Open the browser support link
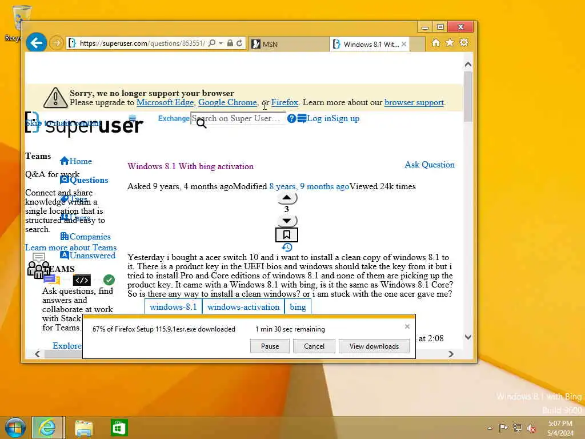Image resolution: width=585 pixels, height=439 pixels. pos(414,102)
